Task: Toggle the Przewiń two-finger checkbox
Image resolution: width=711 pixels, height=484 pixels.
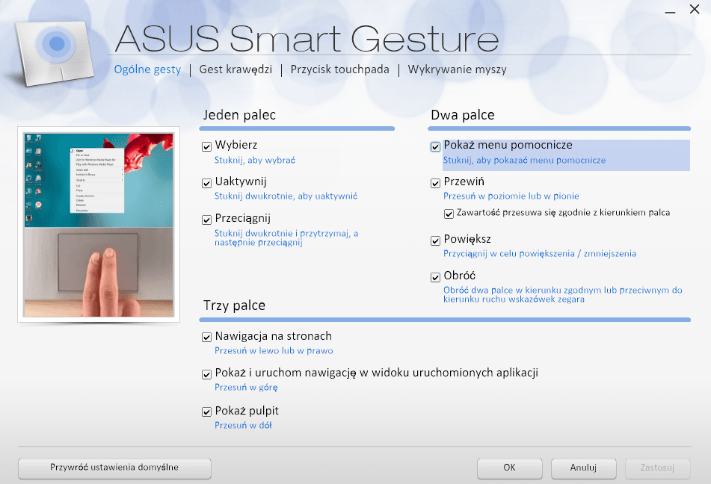Action: click(435, 183)
